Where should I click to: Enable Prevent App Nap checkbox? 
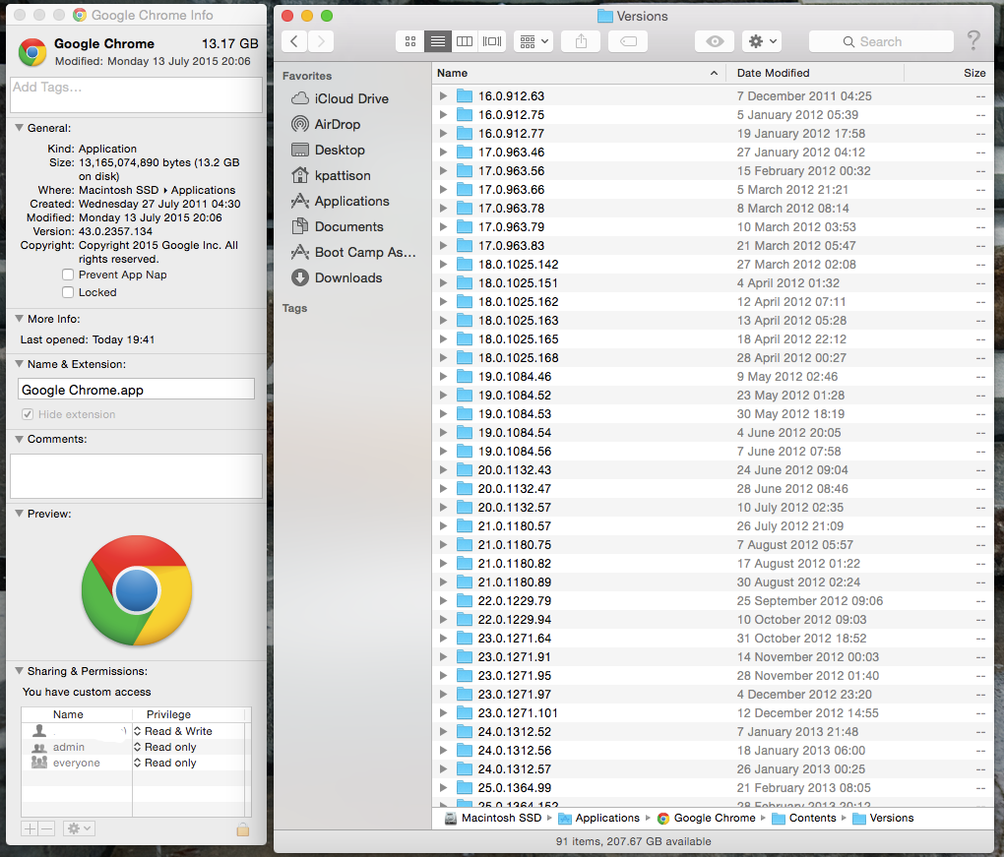(68, 275)
